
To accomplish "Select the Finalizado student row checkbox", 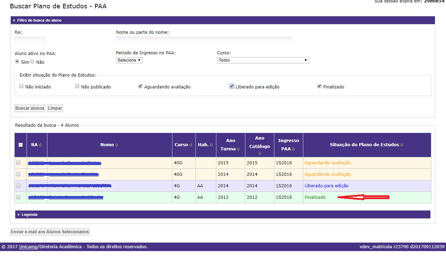I will click(18, 197).
